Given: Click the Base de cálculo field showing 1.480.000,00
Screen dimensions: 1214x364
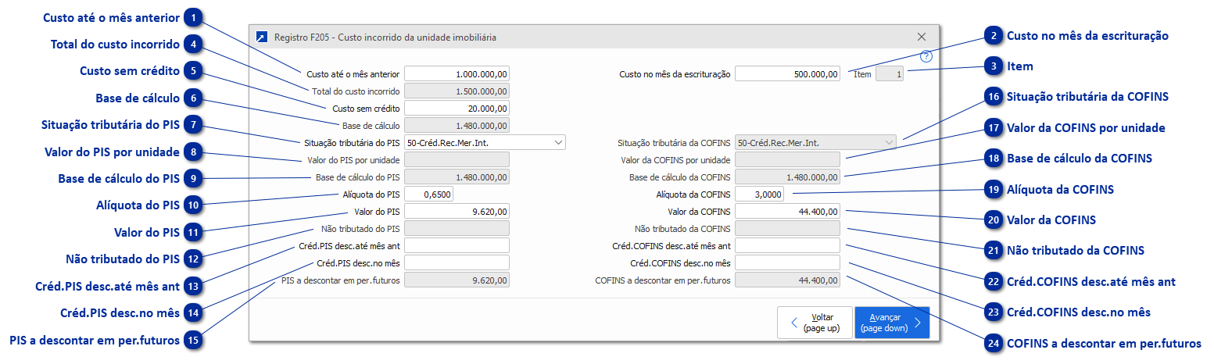Looking at the screenshot, I should click(457, 125).
